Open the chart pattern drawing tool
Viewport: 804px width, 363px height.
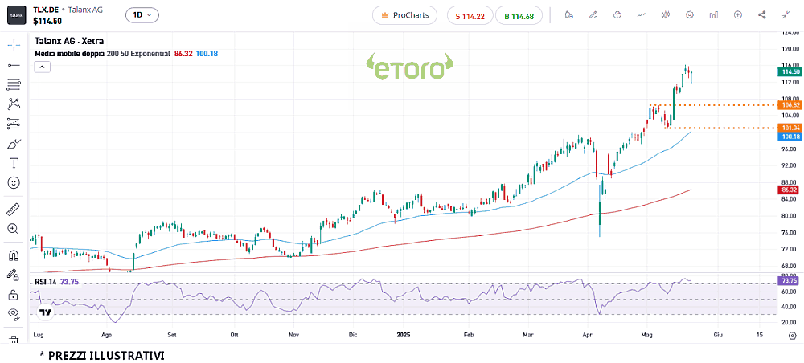[x=14, y=104]
